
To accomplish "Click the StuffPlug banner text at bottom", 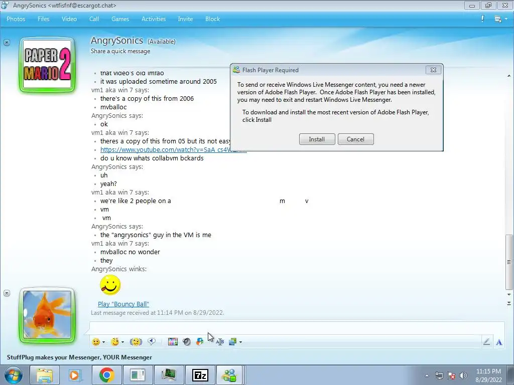I will click(x=79, y=357).
